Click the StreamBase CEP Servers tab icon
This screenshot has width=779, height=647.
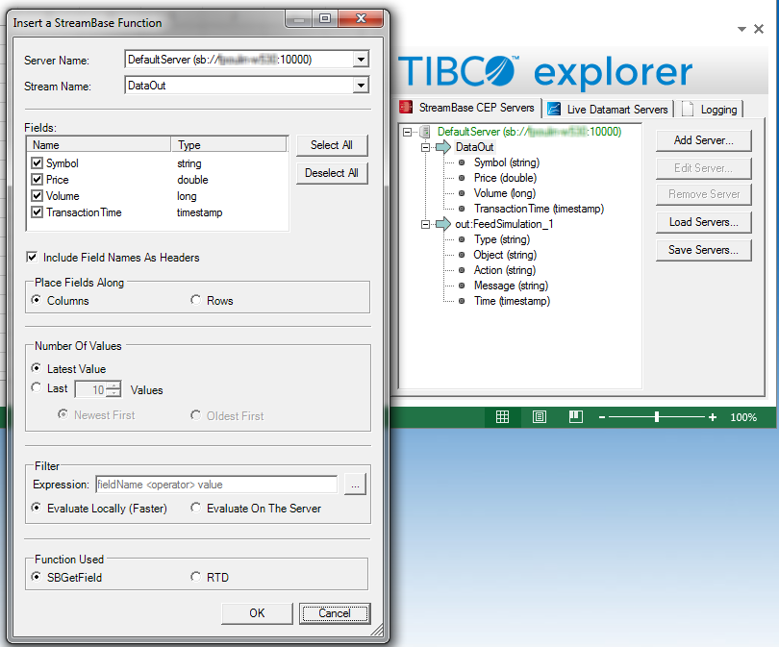(406, 108)
